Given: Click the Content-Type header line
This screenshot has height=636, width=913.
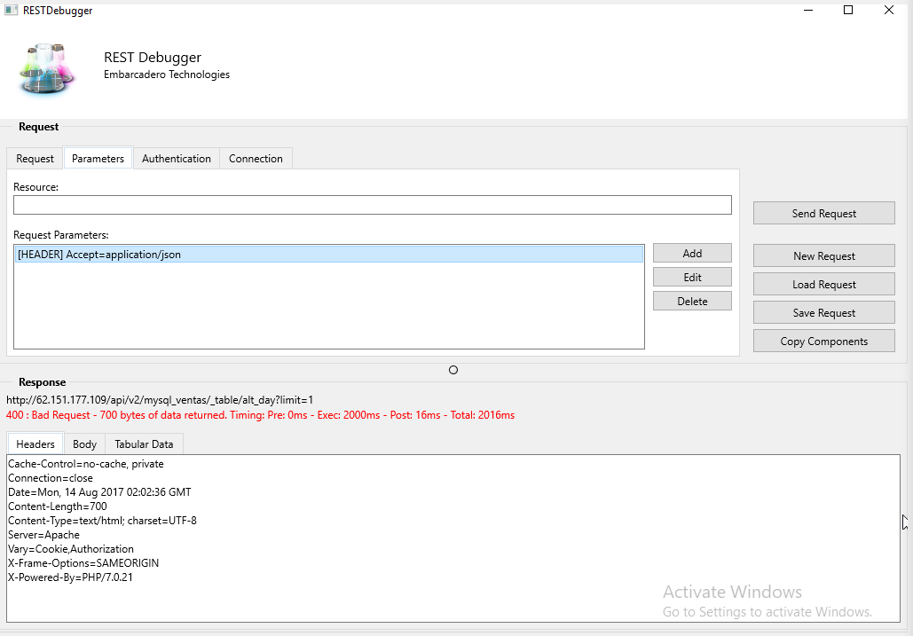Looking at the screenshot, I should click(x=103, y=520).
